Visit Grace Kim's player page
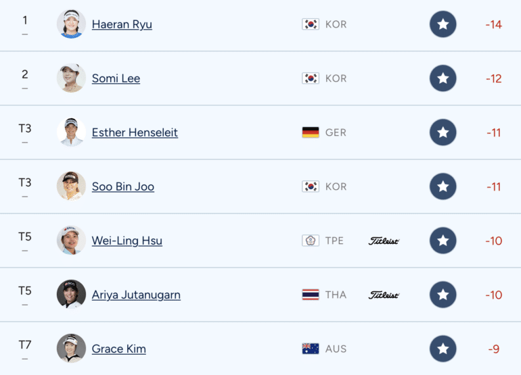Screen dimensions: 521x375 tap(119, 349)
